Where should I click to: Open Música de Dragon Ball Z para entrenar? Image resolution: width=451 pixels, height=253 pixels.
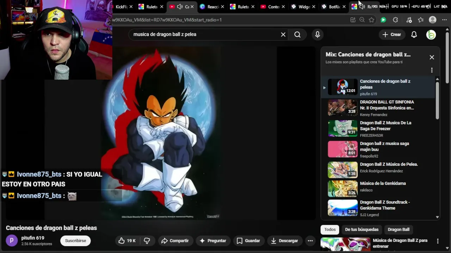(x=400, y=243)
